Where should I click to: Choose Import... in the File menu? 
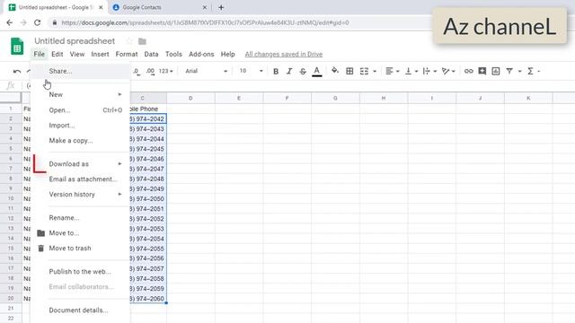click(80, 126)
